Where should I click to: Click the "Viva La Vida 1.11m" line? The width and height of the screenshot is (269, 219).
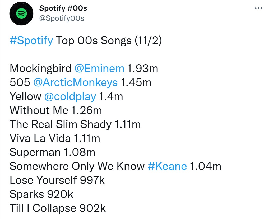(55, 138)
